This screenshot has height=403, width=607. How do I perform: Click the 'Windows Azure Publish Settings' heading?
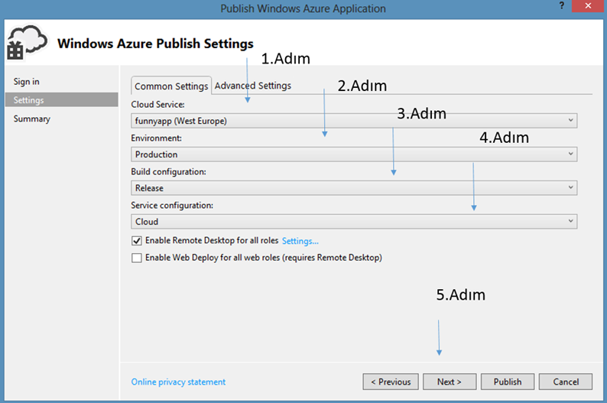click(155, 44)
